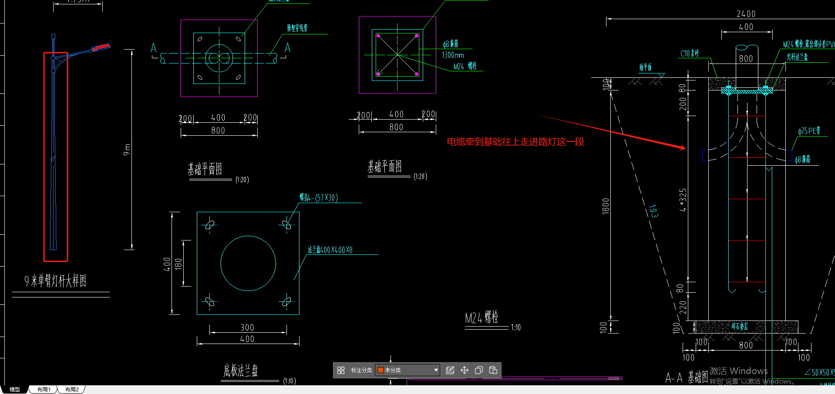Click the C10素砼 label
Image resolution: width=835 pixels, height=394 pixels.
pyautogui.click(x=690, y=53)
